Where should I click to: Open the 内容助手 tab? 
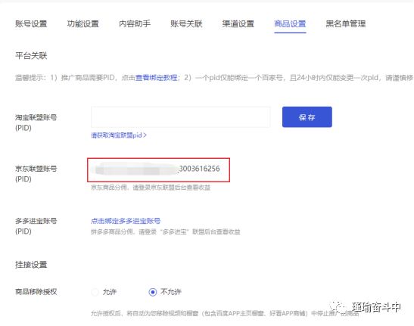(135, 23)
